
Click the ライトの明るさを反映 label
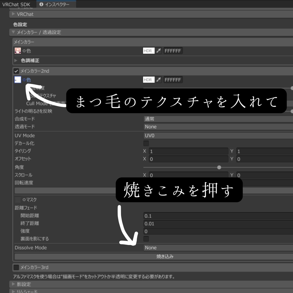pyautogui.click(x=33, y=111)
